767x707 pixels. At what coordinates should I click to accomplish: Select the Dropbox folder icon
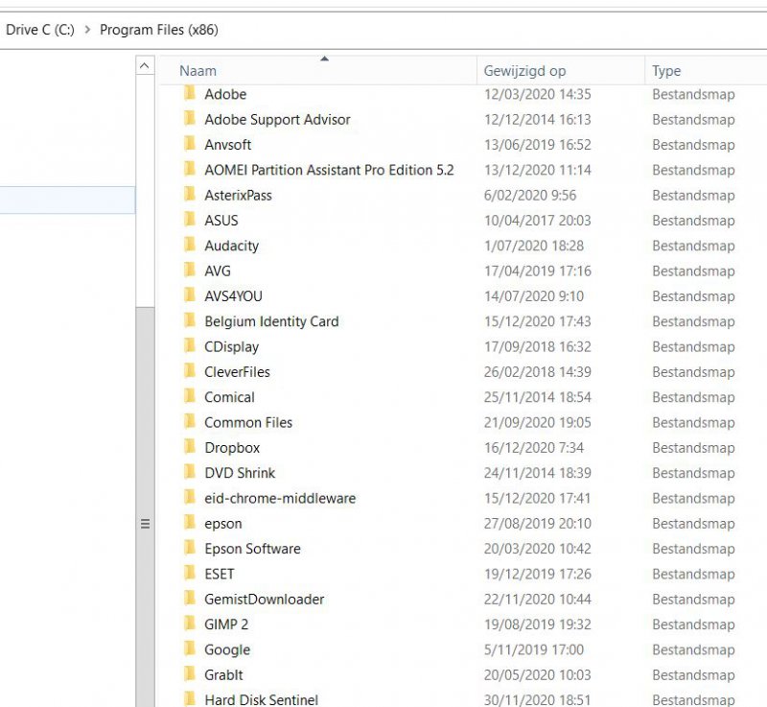(189, 447)
